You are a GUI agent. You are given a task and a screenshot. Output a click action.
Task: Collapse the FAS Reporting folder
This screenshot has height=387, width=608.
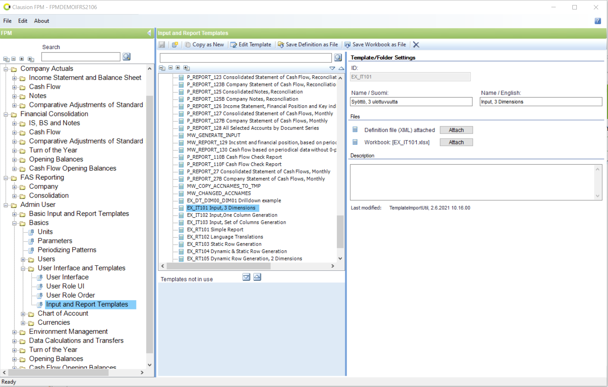click(x=6, y=178)
